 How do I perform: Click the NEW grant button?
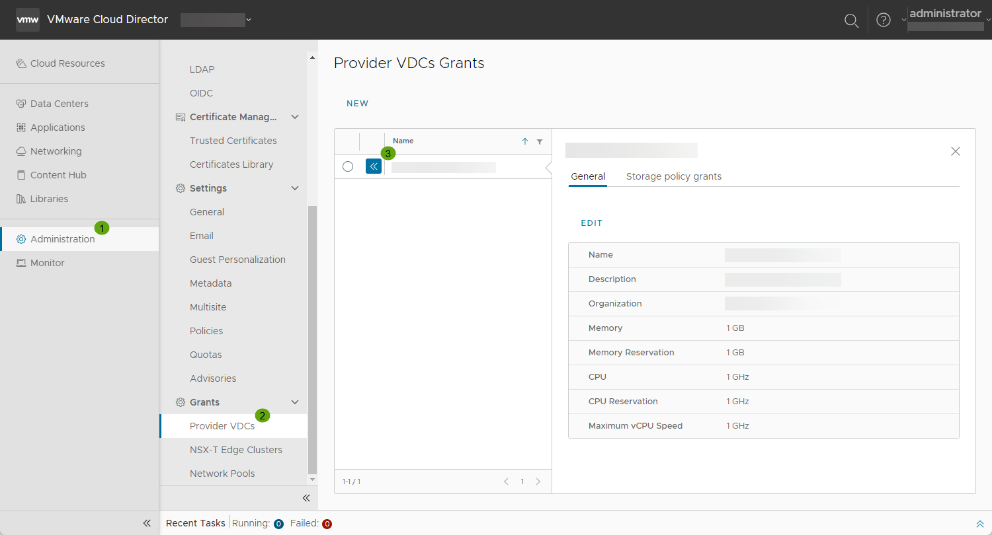(x=358, y=104)
